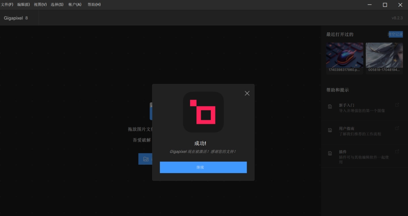Click the external link icon beside 用户指南
This screenshot has height=216, width=408.
(397, 128)
